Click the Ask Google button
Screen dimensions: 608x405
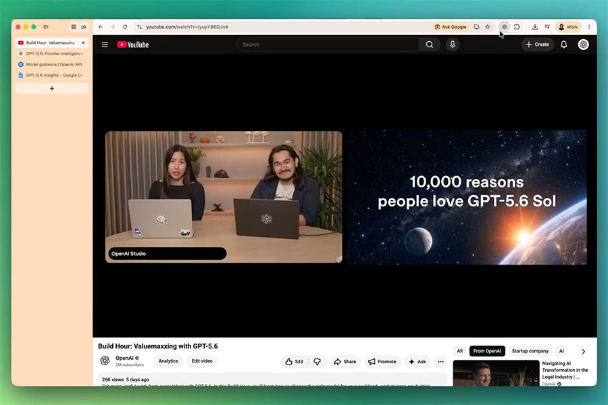tap(451, 27)
